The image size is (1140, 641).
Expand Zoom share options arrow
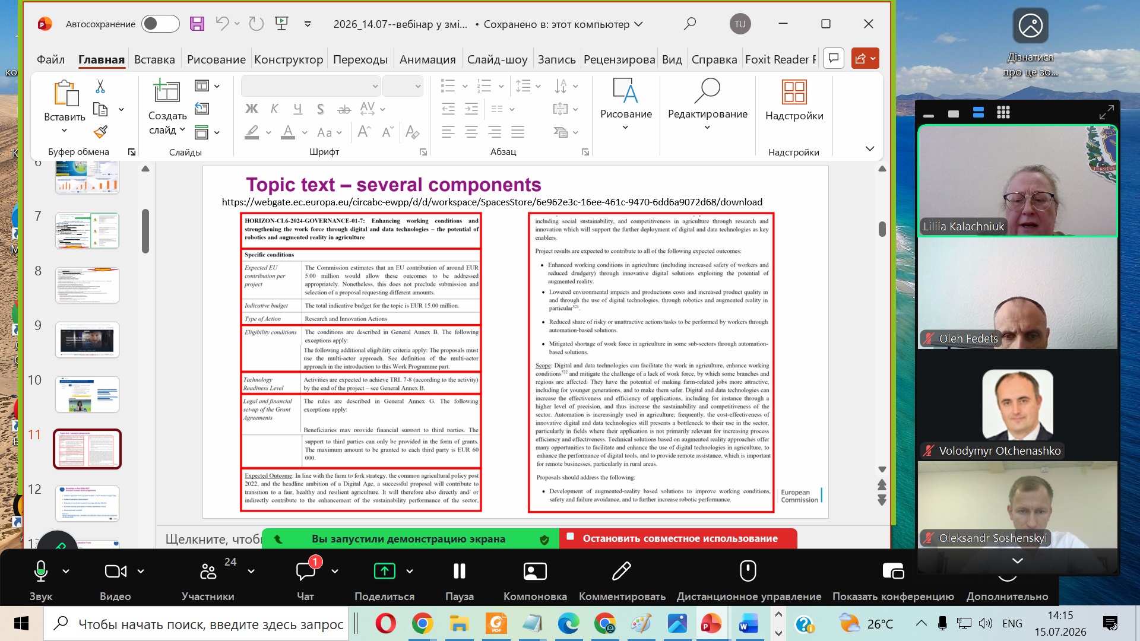click(x=410, y=571)
